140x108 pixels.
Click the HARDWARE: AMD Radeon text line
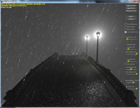point(14,6)
